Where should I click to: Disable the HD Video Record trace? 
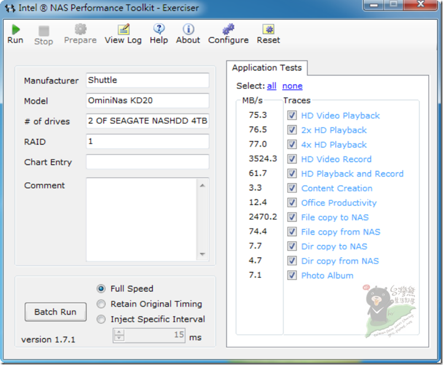click(292, 159)
